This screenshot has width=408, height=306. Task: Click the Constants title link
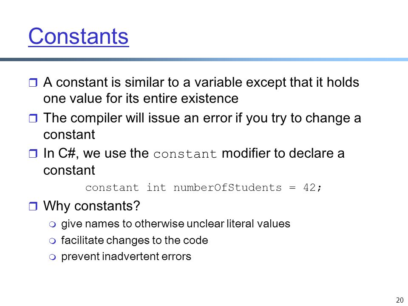pos(78,37)
